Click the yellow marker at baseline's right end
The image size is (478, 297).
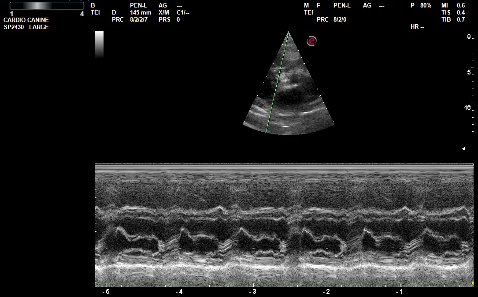(x=472, y=283)
